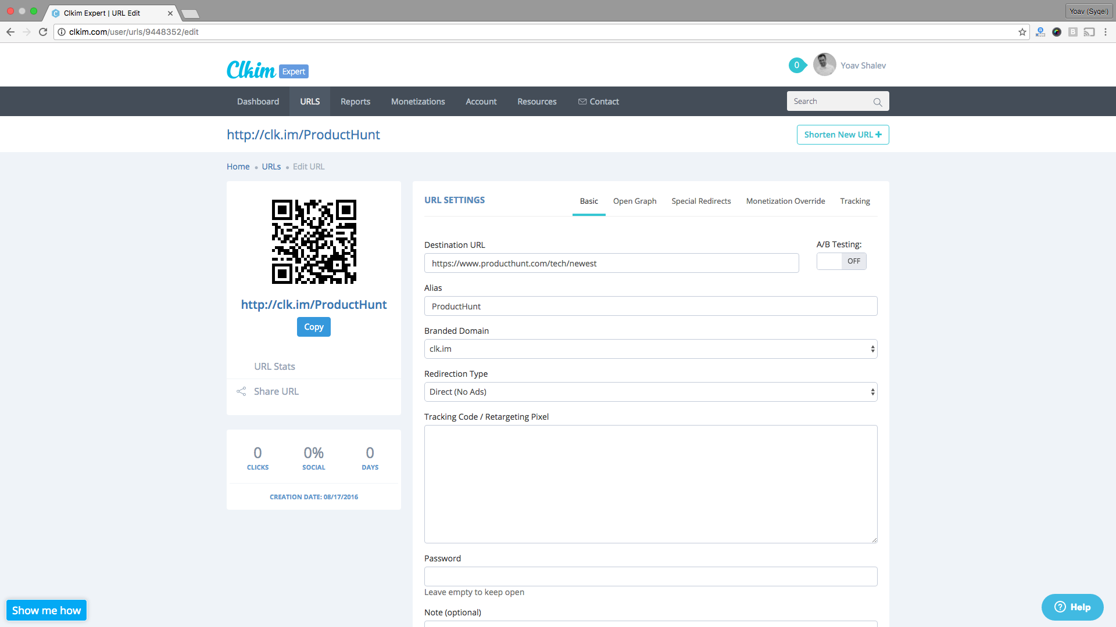Open the Special Redirects tab
This screenshot has height=627, width=1116.
click(x=701, y=201)
